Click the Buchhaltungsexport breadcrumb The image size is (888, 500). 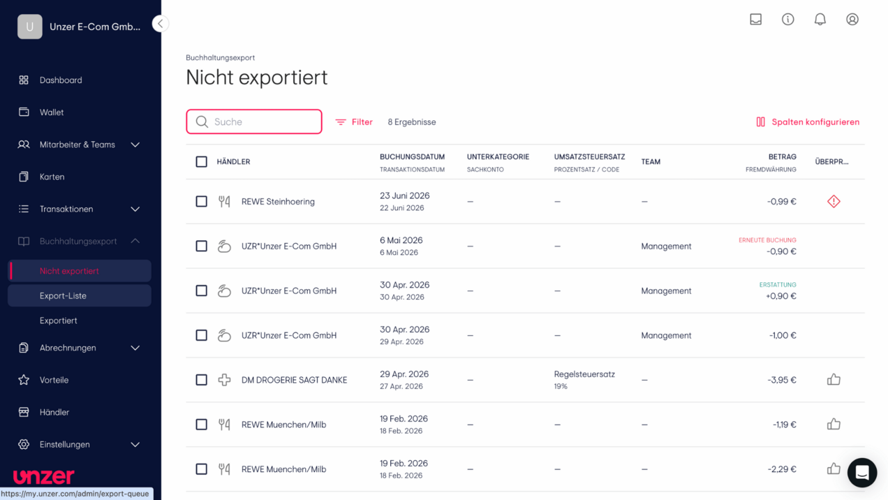point(220,57)
